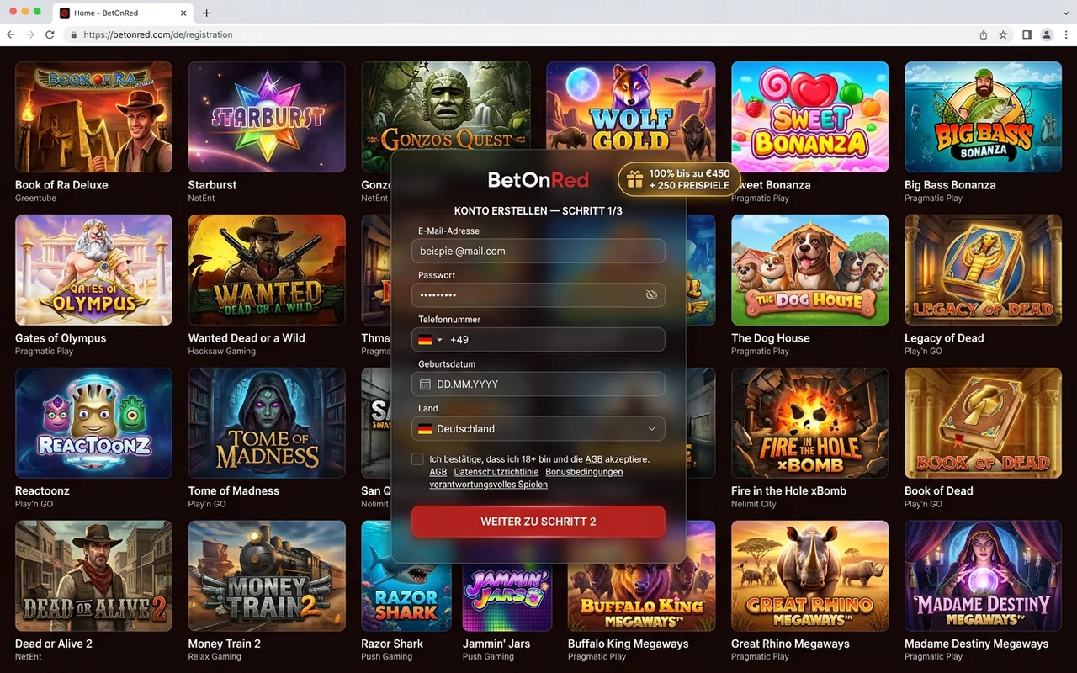Click the gift icon on bonus badge
The image size is (1077, 673).
click(x=634, y=179)
